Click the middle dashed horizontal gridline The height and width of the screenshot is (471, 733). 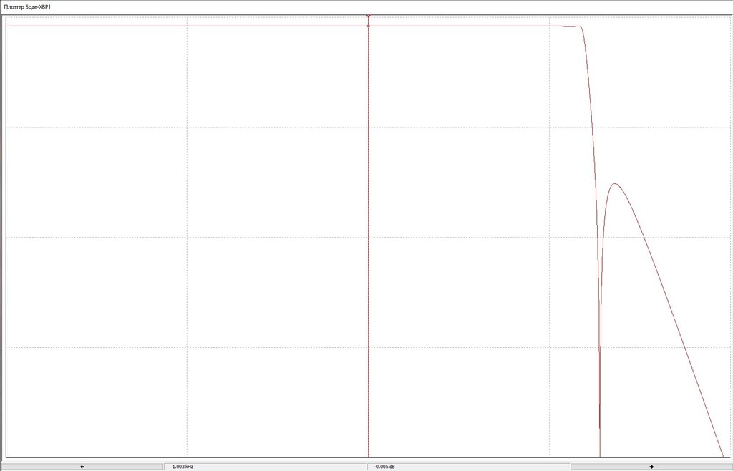coord(369,238)
